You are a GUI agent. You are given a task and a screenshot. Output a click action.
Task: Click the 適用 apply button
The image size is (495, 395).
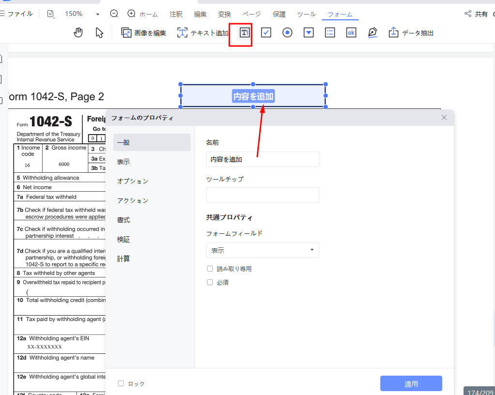[x=411, y=383]
